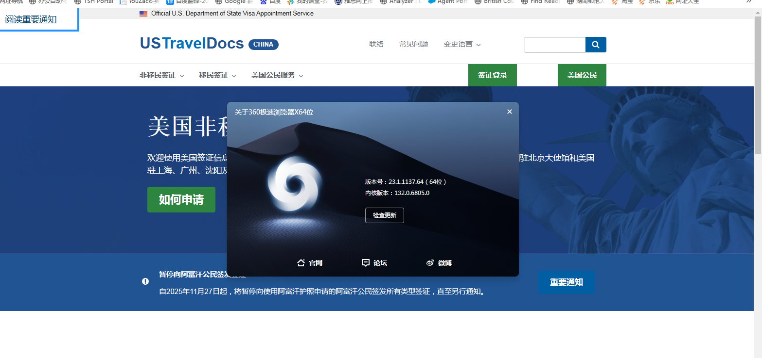Click the USTravelDocs logo
Viewport: 762px width, 358px height.
tap(192, 44)
